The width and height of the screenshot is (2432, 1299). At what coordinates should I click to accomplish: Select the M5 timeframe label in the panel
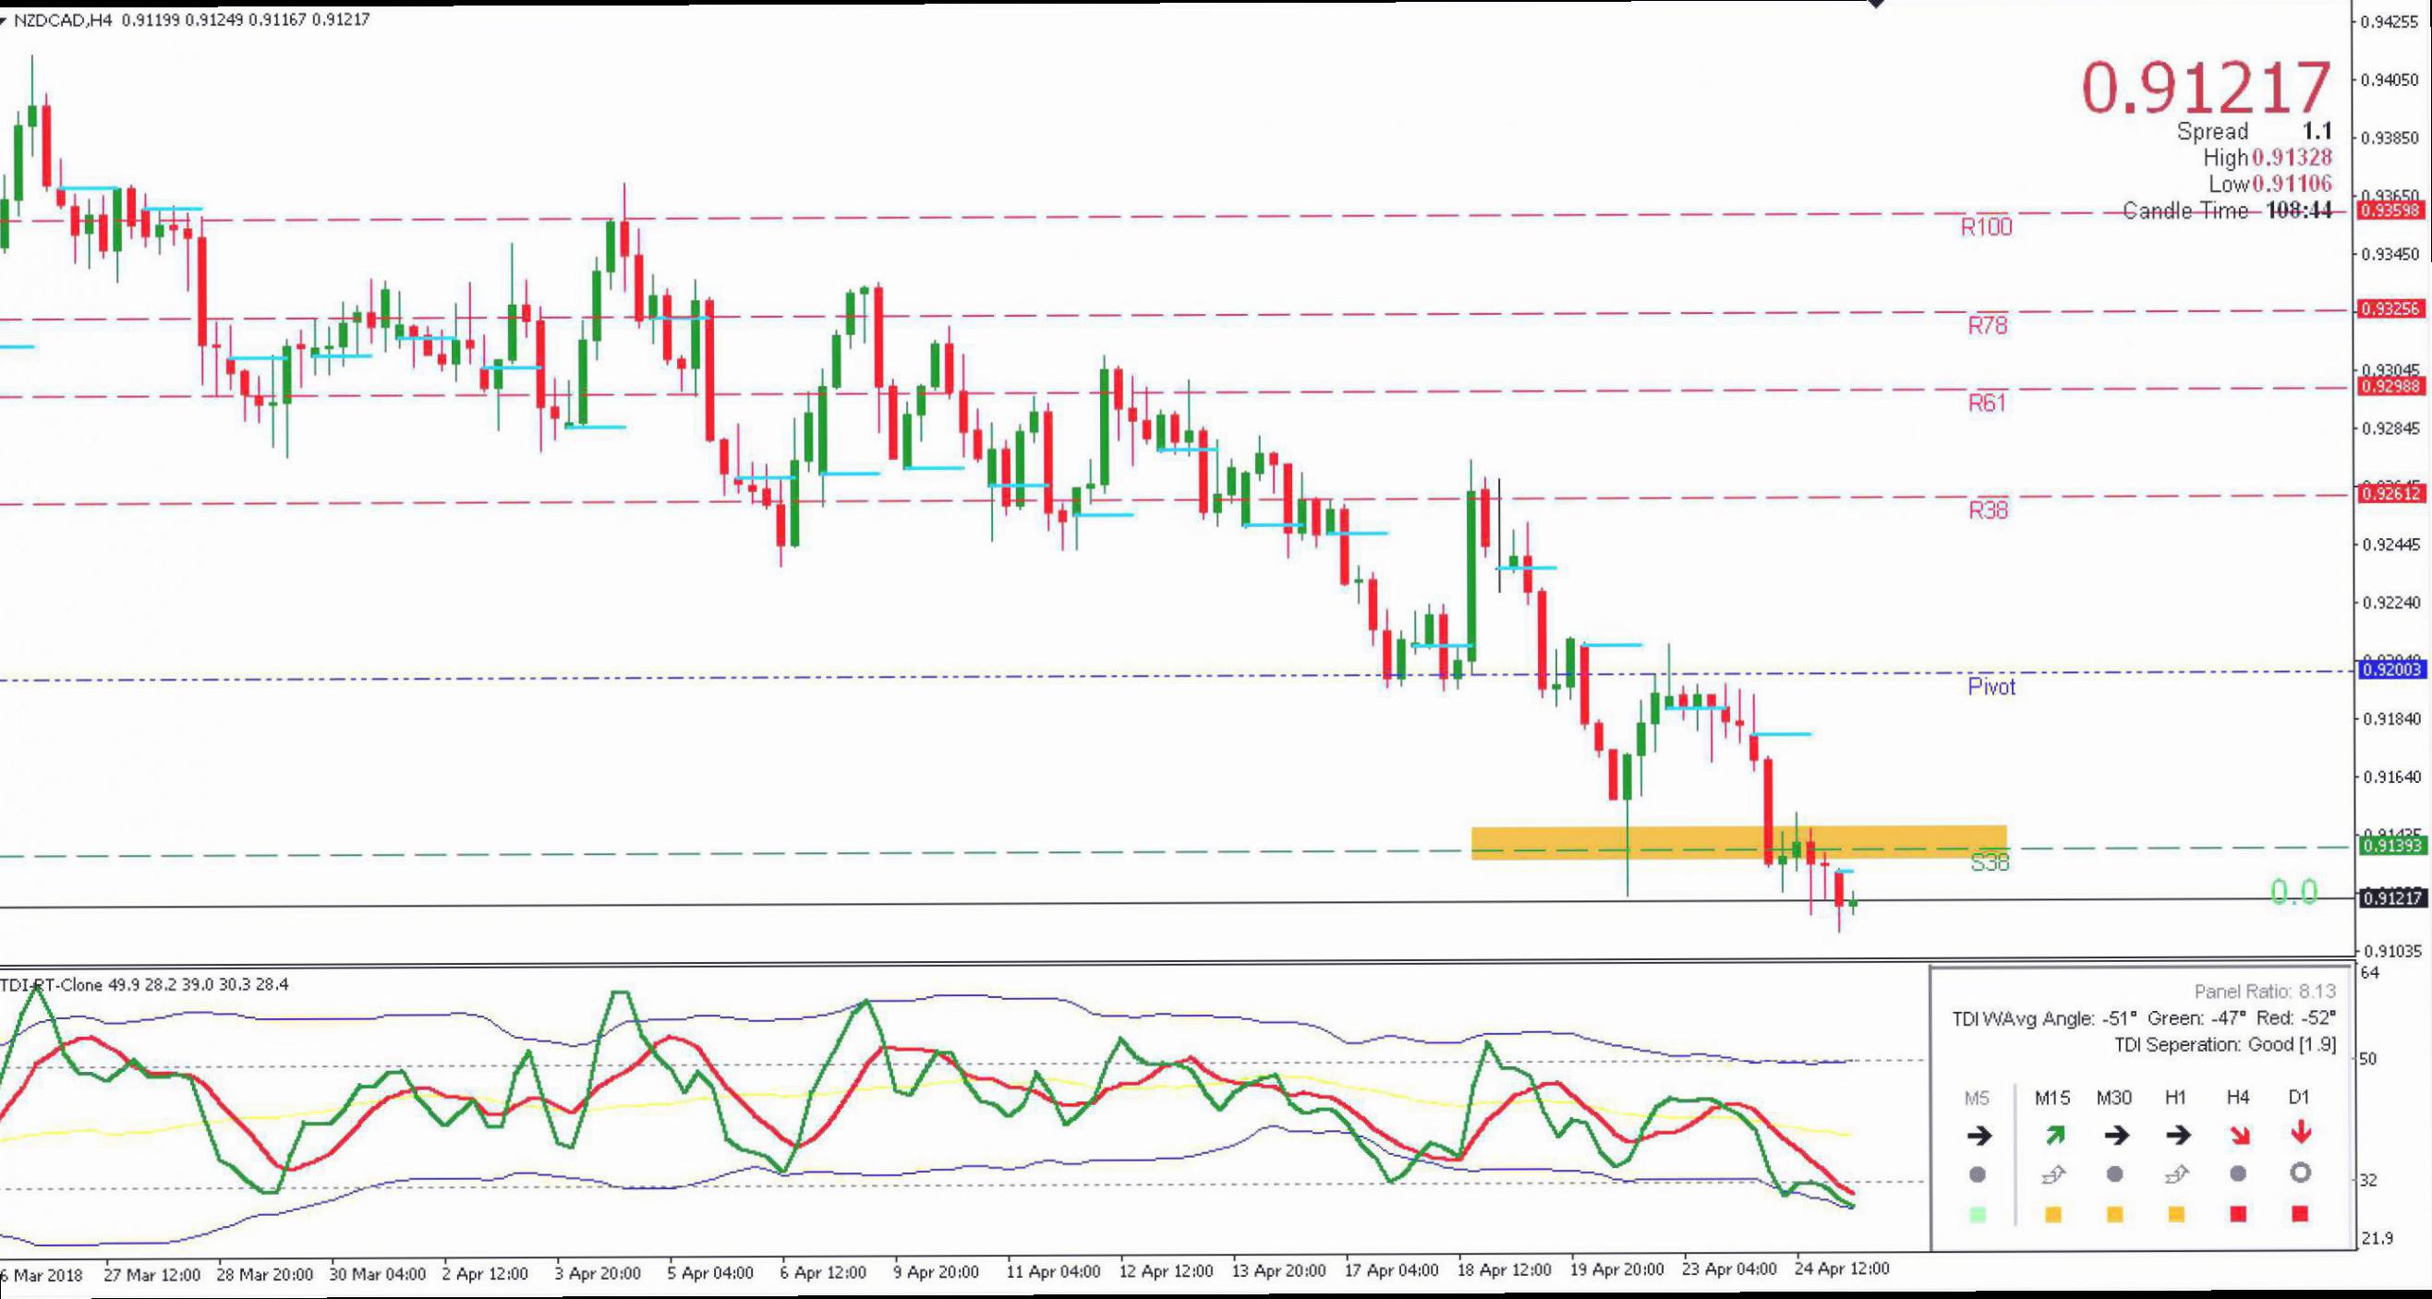pos(1977,1098)
